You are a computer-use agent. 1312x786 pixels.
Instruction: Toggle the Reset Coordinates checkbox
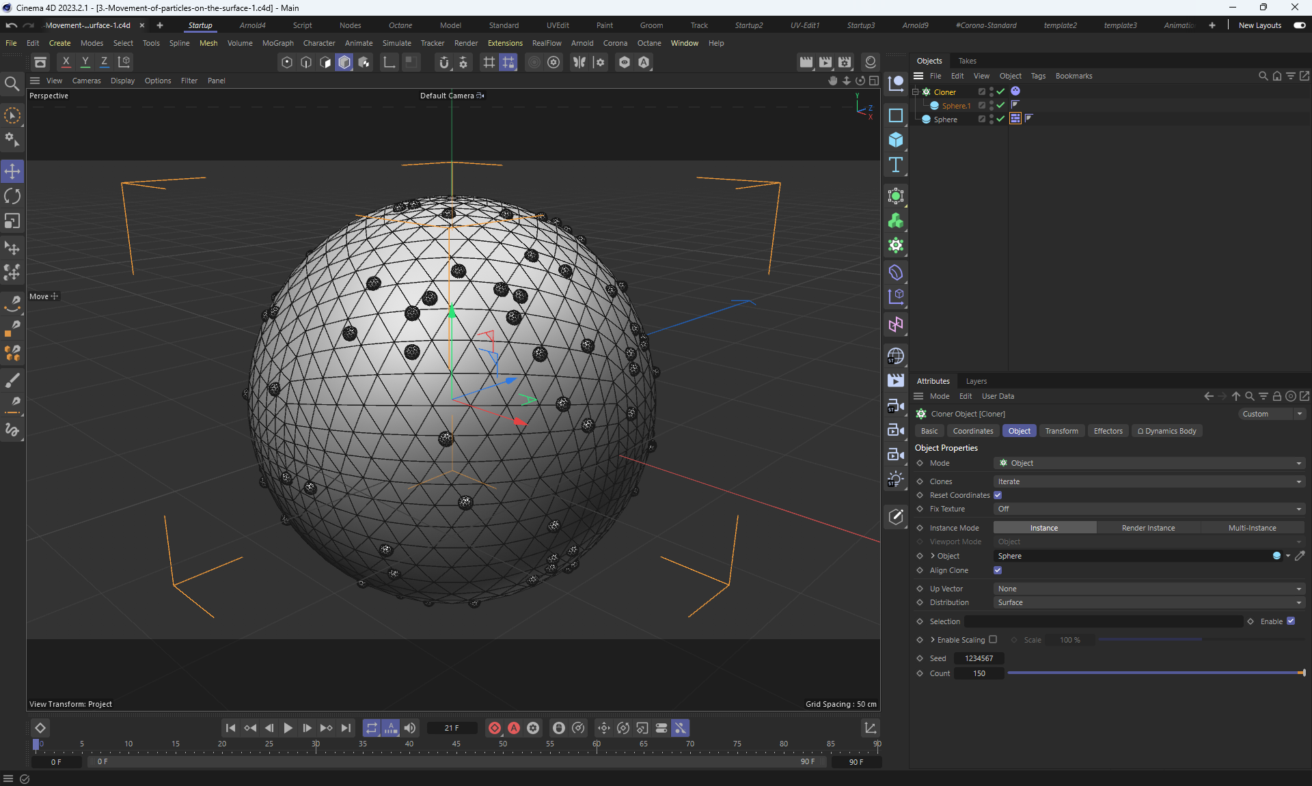point(998,495)
